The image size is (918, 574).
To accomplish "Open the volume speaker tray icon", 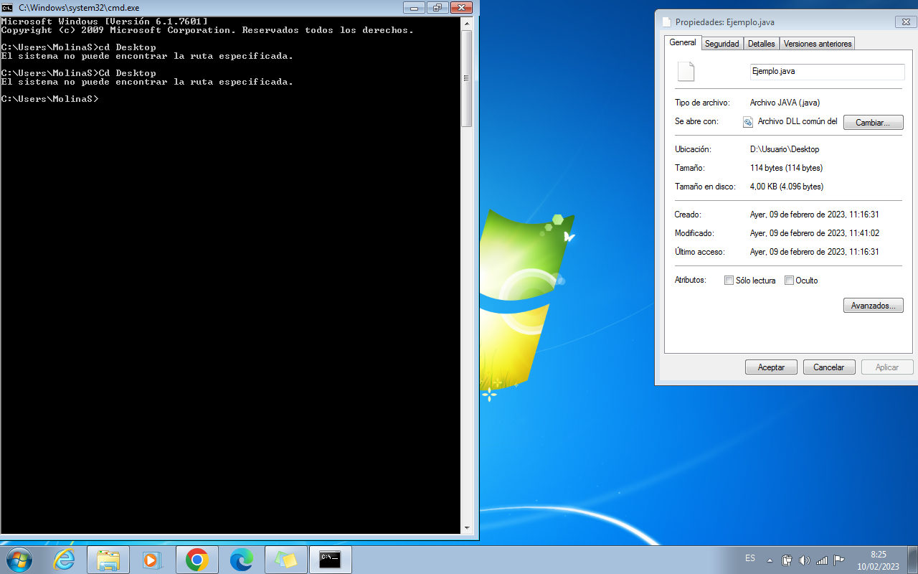I will (804, 560).
